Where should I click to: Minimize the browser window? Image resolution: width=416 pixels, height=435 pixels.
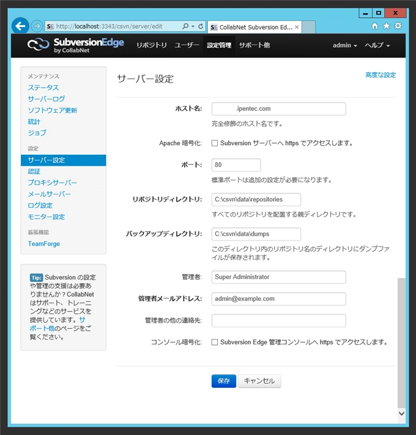[365, 13]
